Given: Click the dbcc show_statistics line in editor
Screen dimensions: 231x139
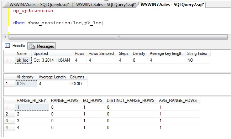Looking at the screenshot, I should tap(58, 23).
